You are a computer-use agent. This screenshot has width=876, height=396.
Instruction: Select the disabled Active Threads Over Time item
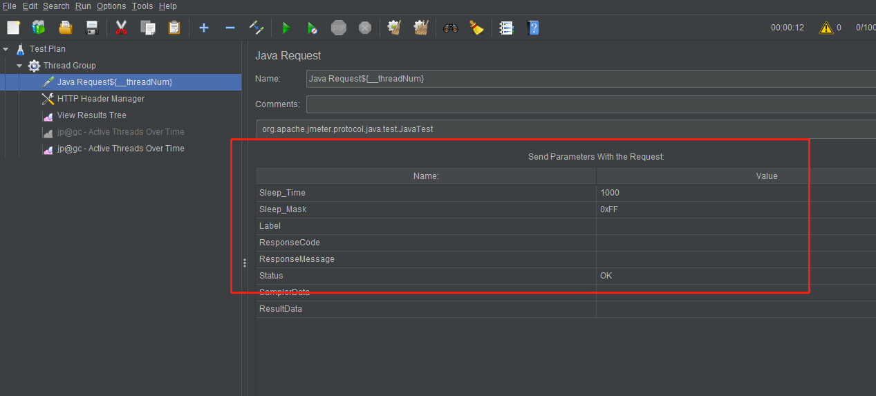click(x=121, y=132)
